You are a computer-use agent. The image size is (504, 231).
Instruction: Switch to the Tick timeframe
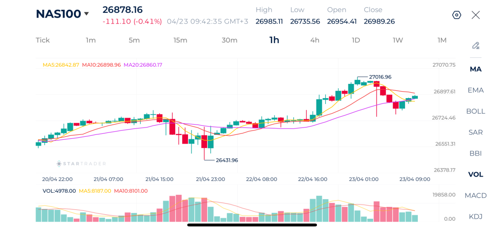43,40
